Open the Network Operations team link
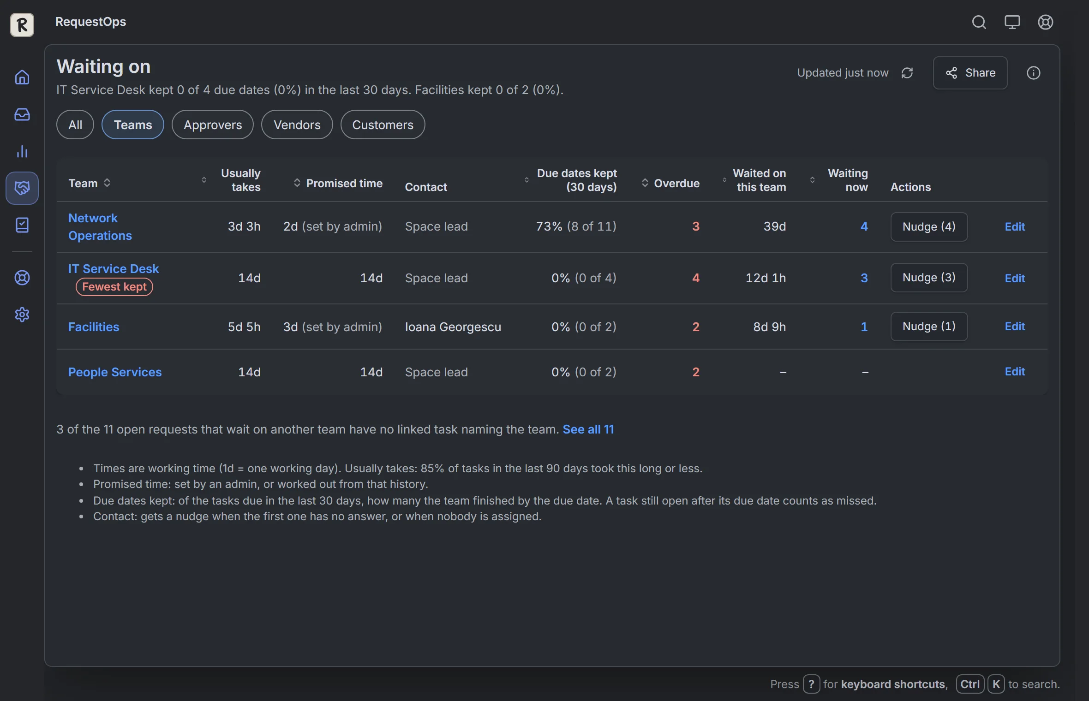The height and width of the screenshot is (701, 1089). [x=100, y=226]
